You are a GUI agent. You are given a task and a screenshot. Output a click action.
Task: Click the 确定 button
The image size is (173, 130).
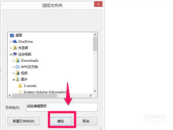61,121
